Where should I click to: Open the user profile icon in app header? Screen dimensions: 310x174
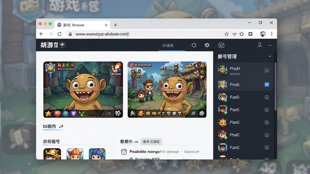point(260,45)
